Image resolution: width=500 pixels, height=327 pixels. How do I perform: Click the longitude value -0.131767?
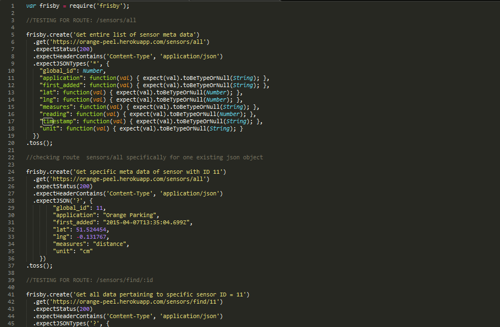91,237
